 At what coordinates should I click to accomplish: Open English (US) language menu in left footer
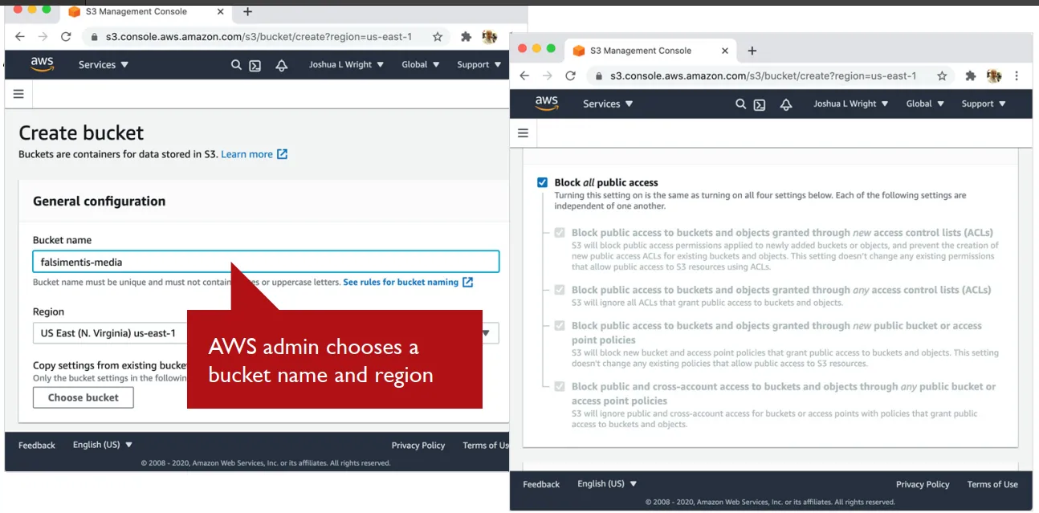pos(103,445)
